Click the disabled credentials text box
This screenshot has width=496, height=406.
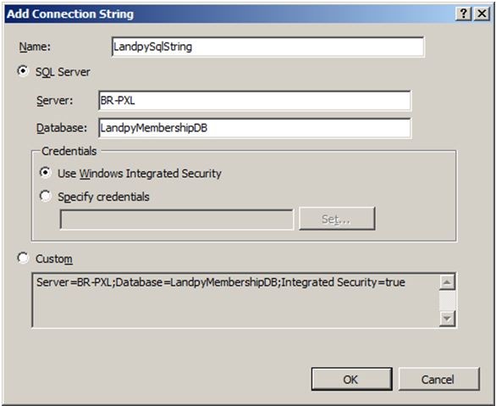(177, 220)
